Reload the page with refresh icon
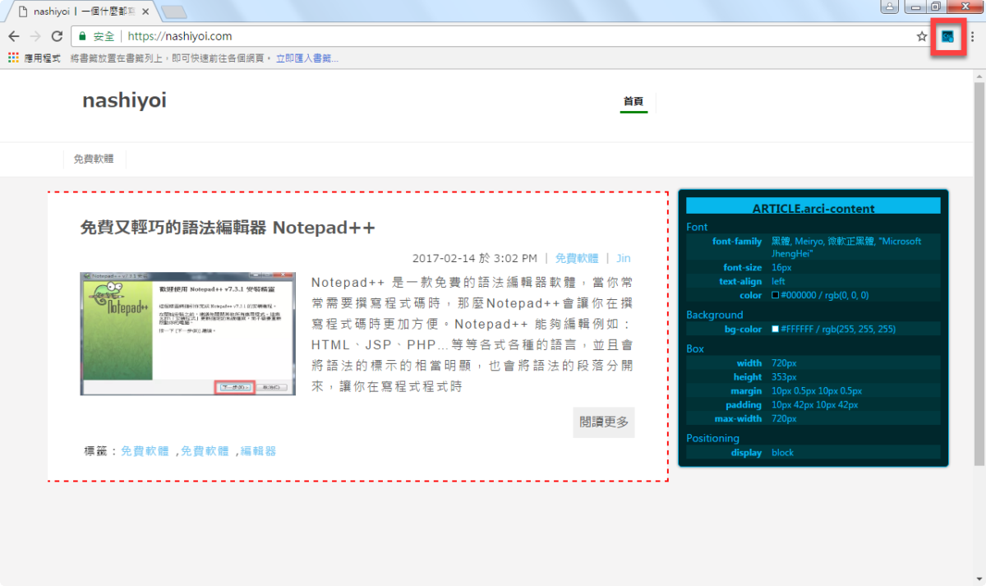 pyautogui.click(x=57, y=36)
